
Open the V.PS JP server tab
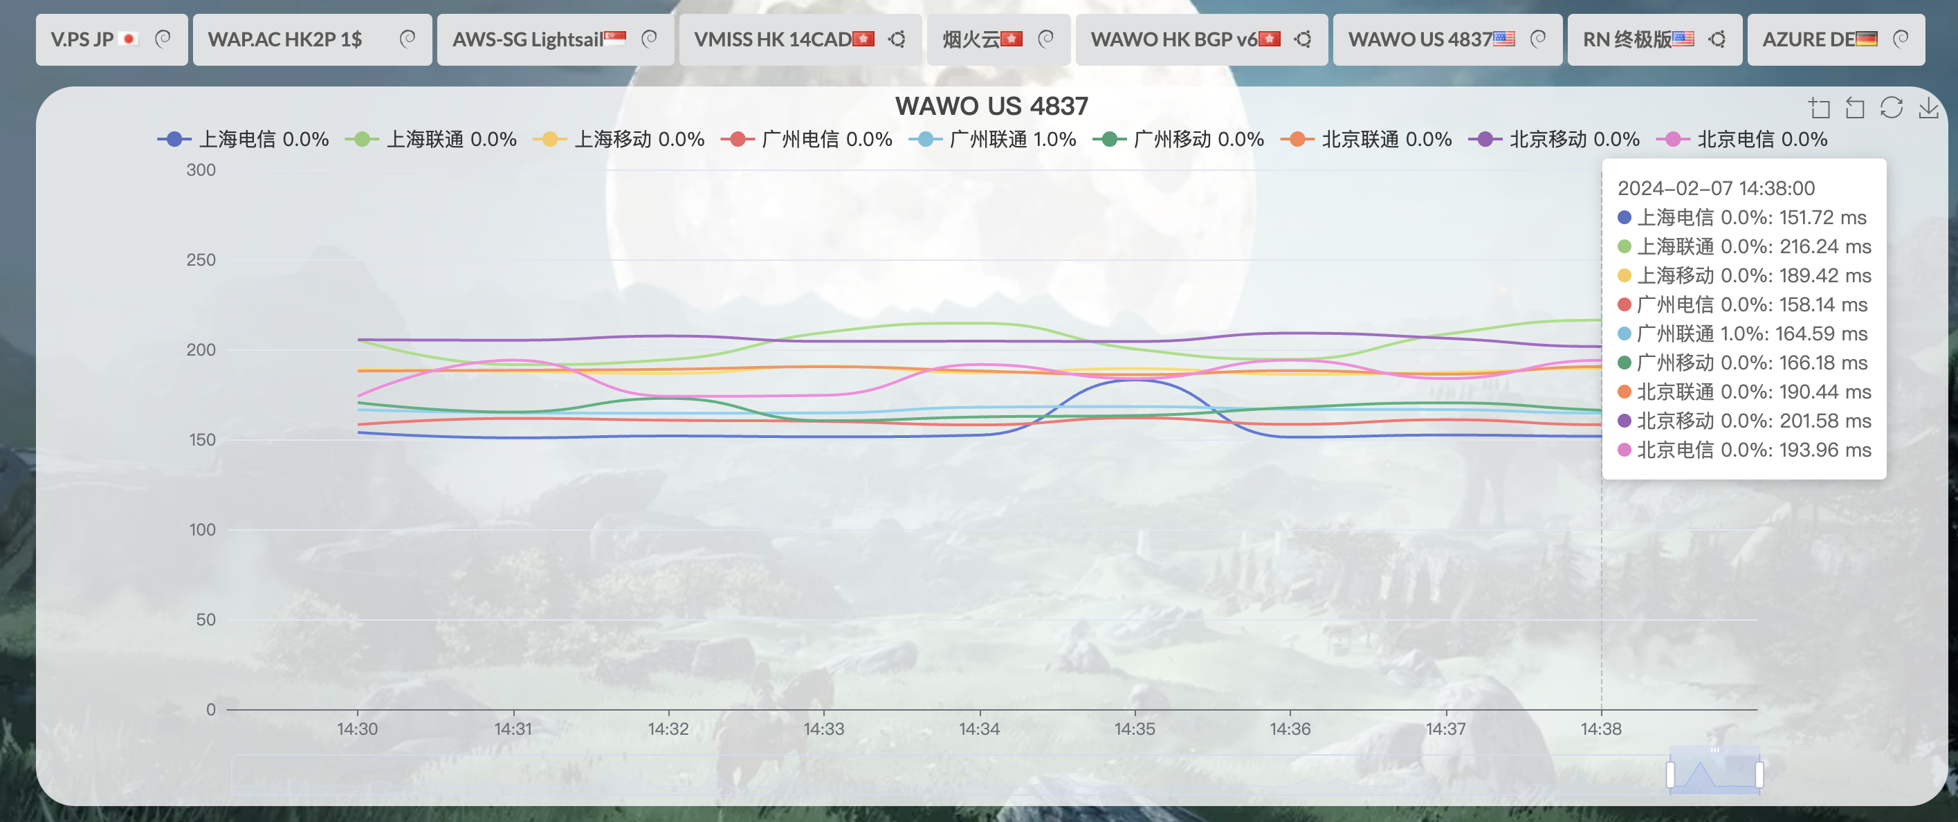[111, 39]
